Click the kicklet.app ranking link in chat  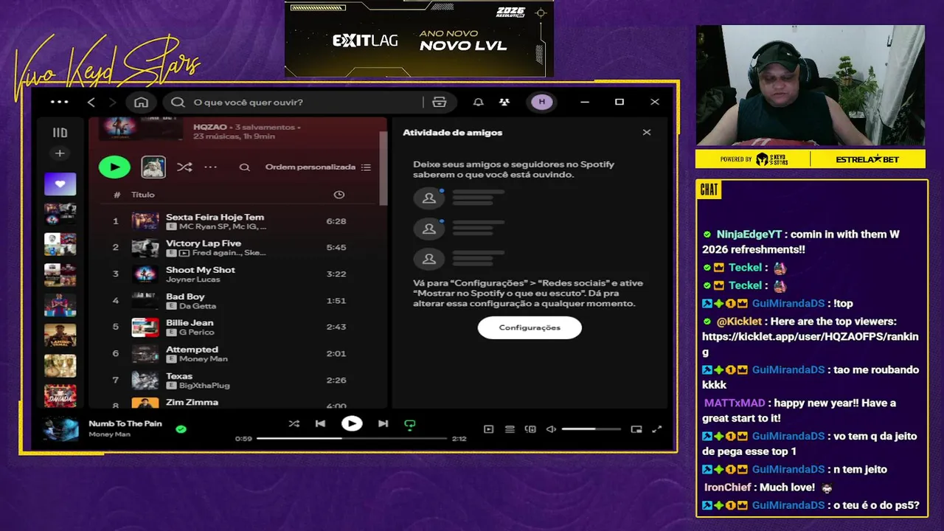click(x=811, y=344)
